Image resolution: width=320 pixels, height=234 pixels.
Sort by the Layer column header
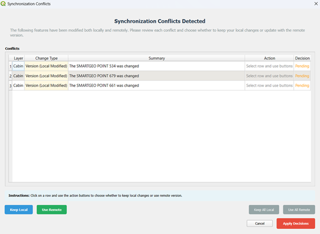(18, 58)
